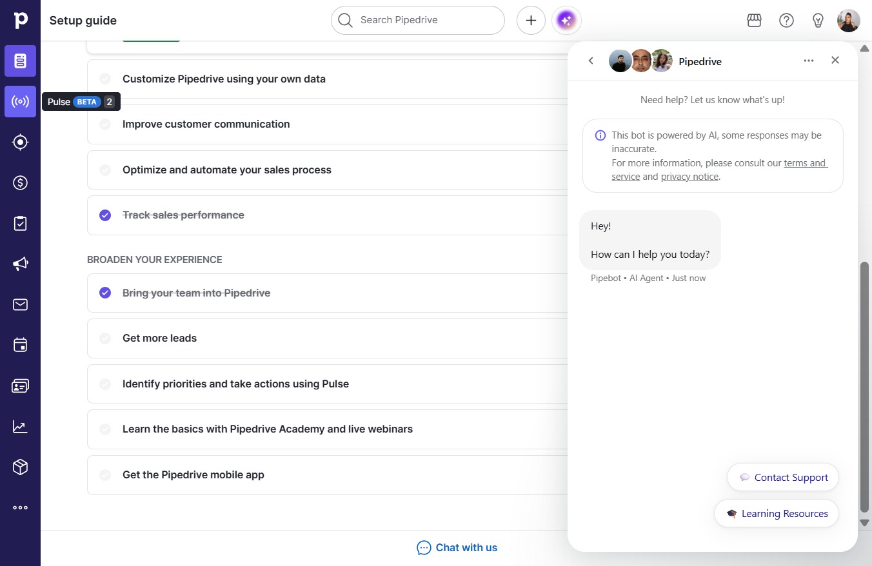Image resolution: width=872 pixels, height=566 pixels.
Task: Click the quick add plus button
Action: (531, 21)
